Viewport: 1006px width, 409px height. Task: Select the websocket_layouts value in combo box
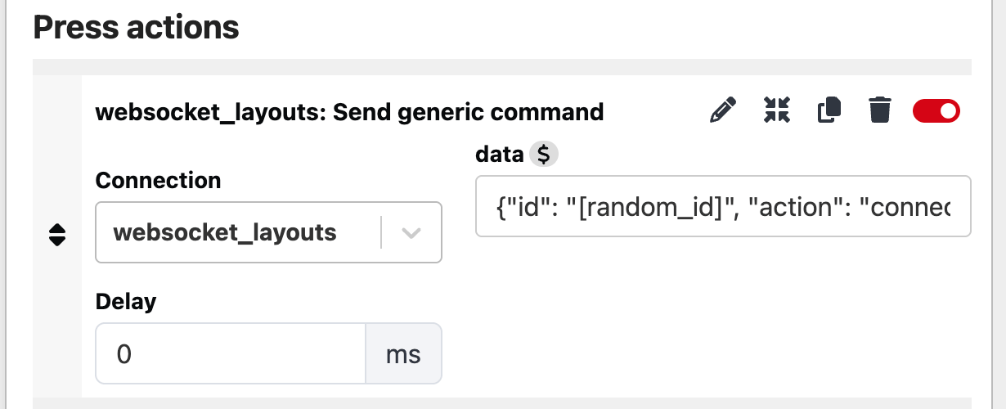click(225, 232)
